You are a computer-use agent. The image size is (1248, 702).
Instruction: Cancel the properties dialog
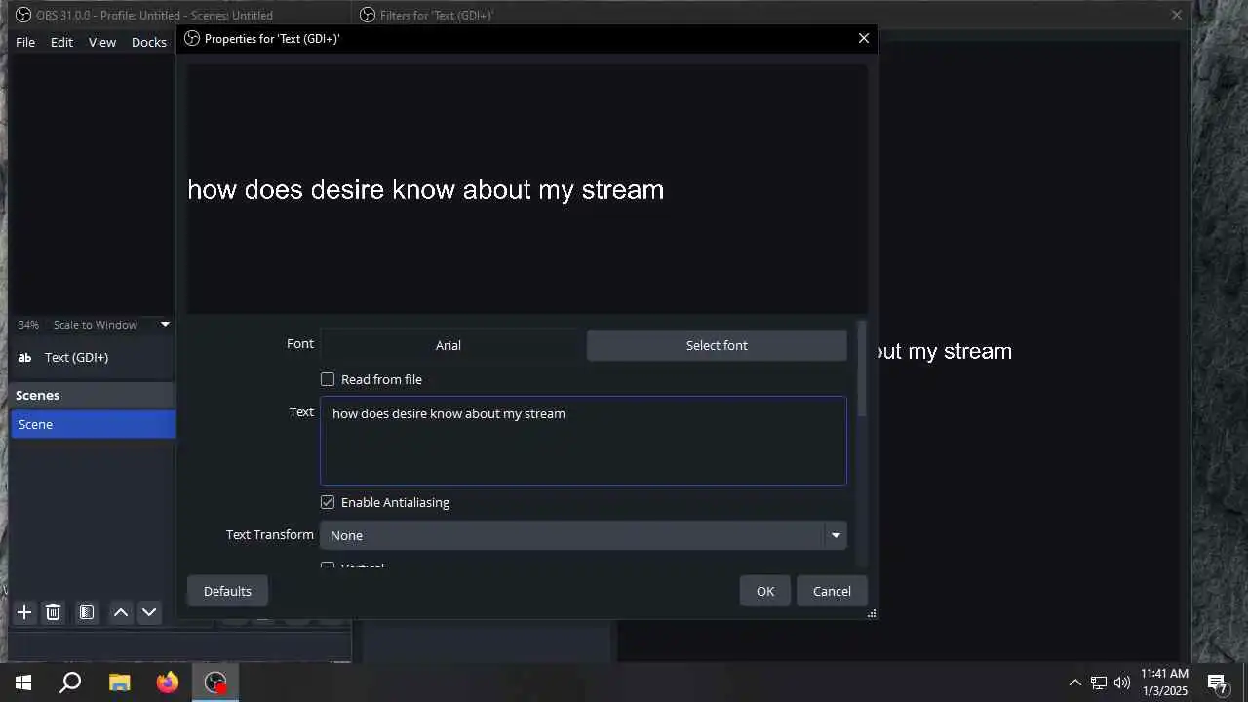[832, 591]
